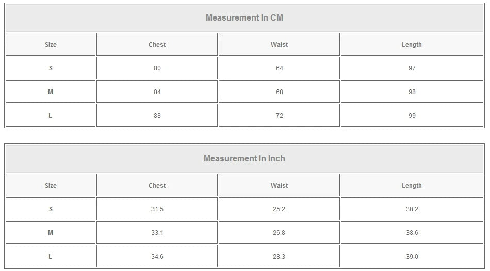Image resolution: width=490 pixels, height=271 pixels.
Task: Click the chest value 34.6 cell
Action: [x=157, y=257]
